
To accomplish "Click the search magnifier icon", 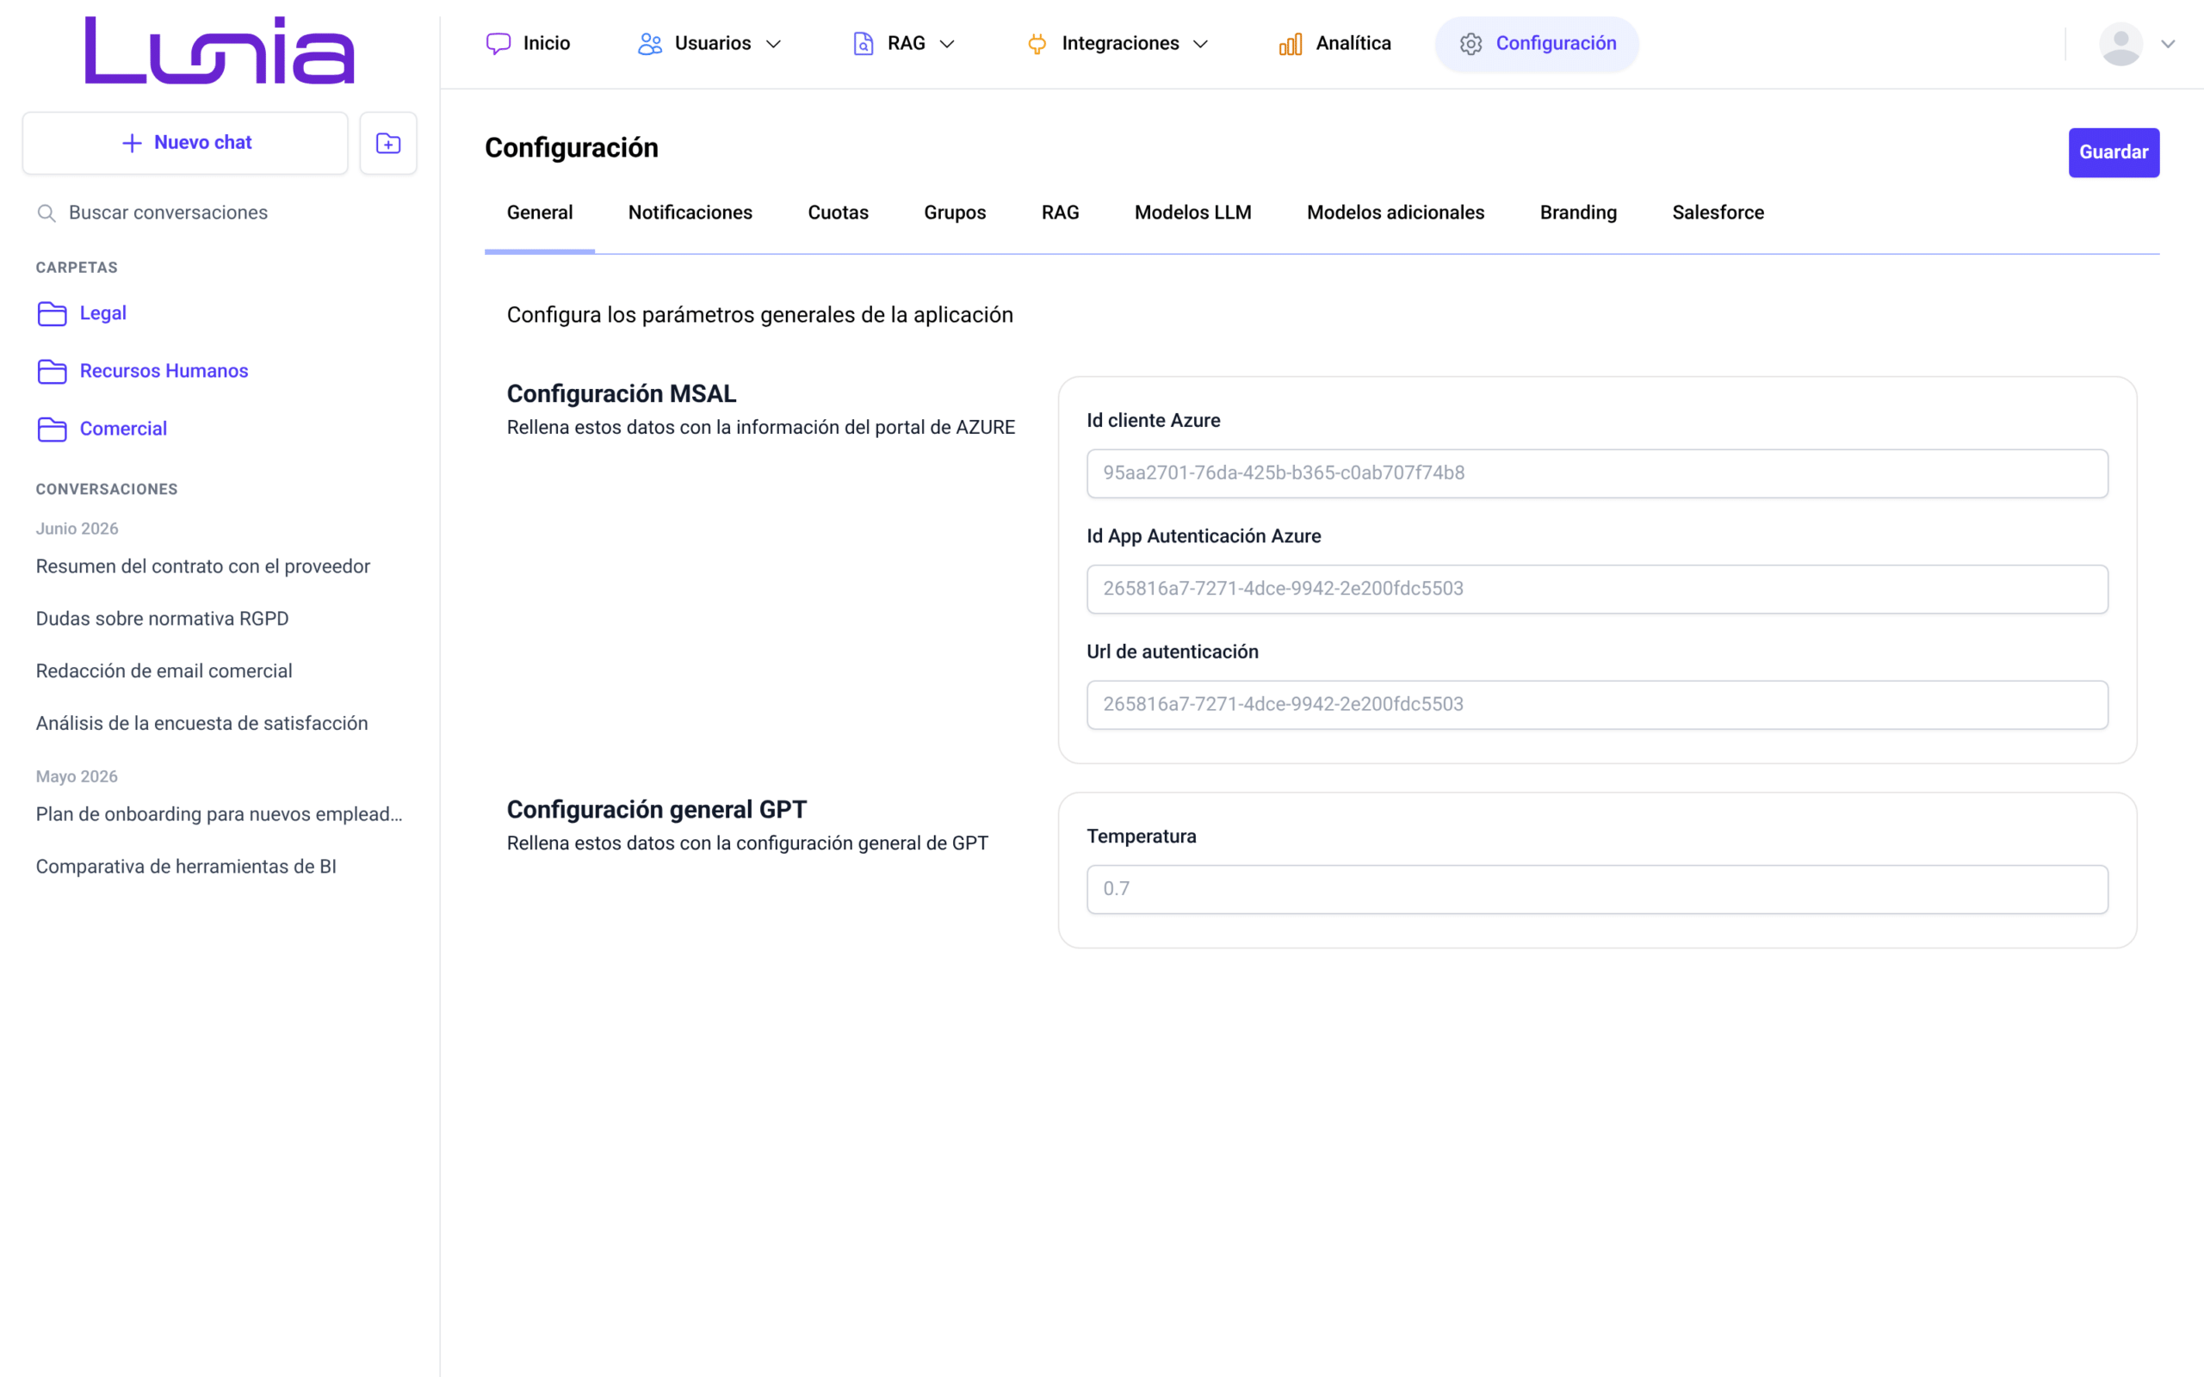I will (46, 213).
